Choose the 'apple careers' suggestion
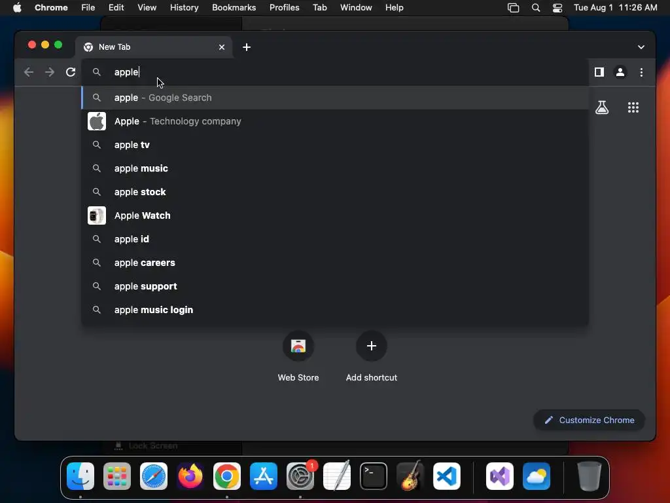Viewport: 670px width, 503px height. coord(335,262)
